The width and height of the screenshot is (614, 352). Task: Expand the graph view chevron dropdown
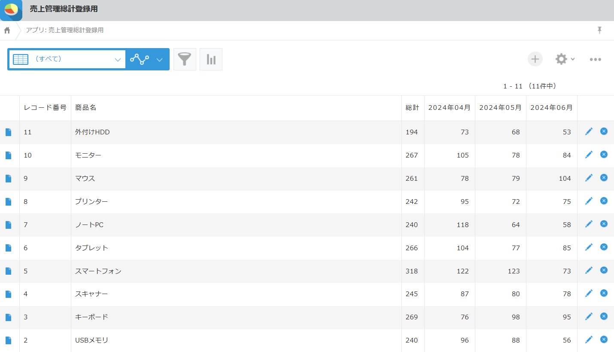[159, 60]
